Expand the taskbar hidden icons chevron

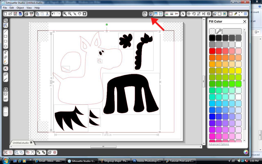point(230,161)
